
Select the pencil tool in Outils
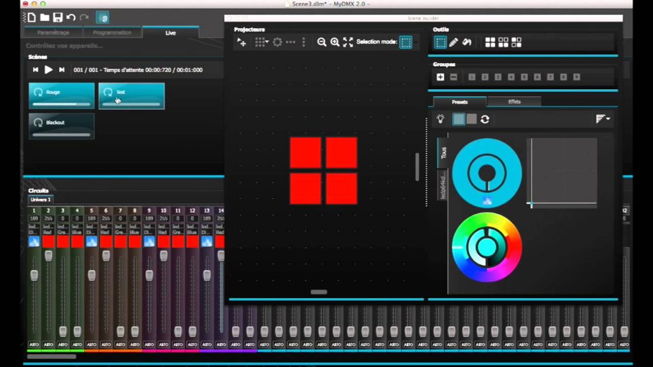pos(453,43)
